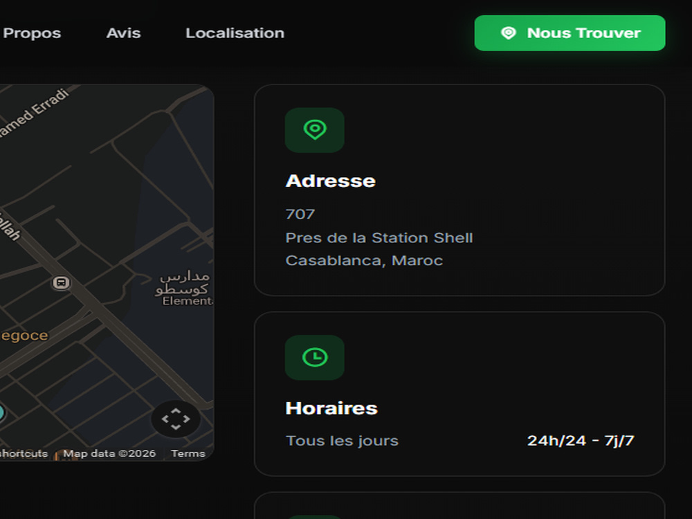Viewport: 692px width, 519px height.
Task: Select the Adresse heading
Action: tap(331, 181)
